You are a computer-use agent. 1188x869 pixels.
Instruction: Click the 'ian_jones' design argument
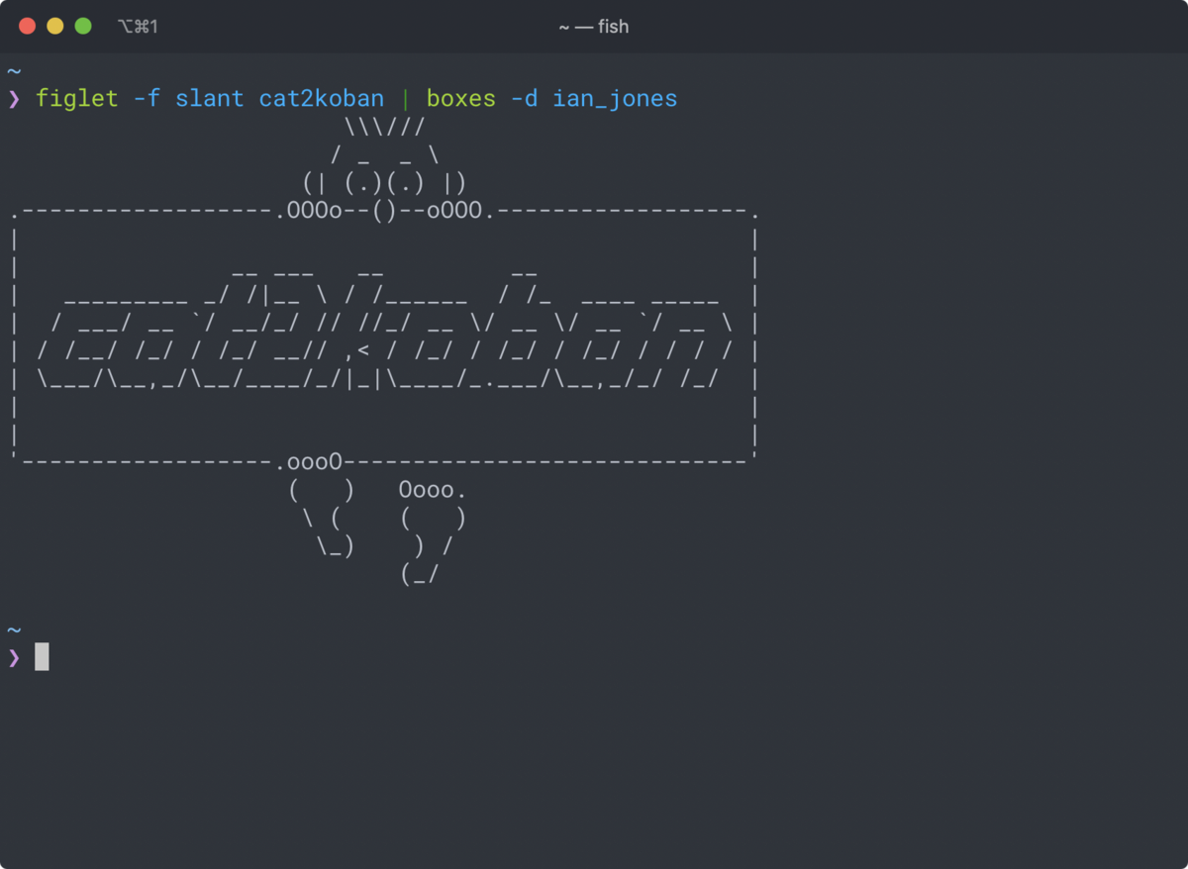tap(615, 99)
